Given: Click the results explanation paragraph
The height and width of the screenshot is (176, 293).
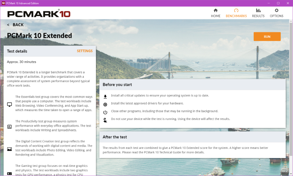Looking at the screenshot, I should 185,150.
